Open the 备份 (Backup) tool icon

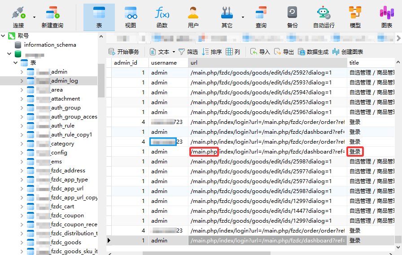[292, 13]
